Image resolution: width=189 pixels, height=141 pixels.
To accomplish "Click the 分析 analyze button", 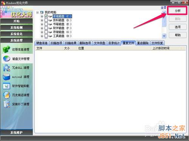I will [178, 11].
